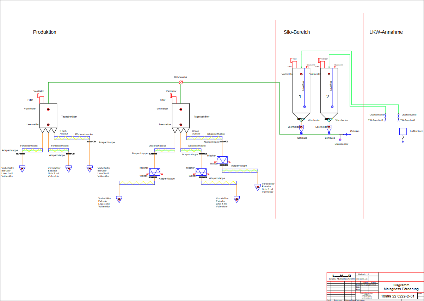Click the Vorbehälter Linie 1 hopper symbol

[22, 169]
